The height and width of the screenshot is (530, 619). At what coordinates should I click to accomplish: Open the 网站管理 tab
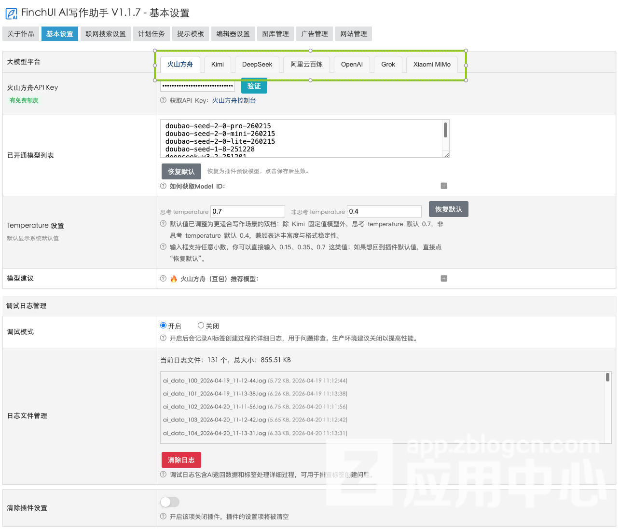click(x=354, y=34)
